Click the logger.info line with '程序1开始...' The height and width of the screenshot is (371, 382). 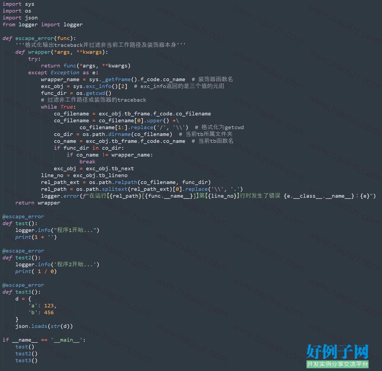[x=57, y=230]
